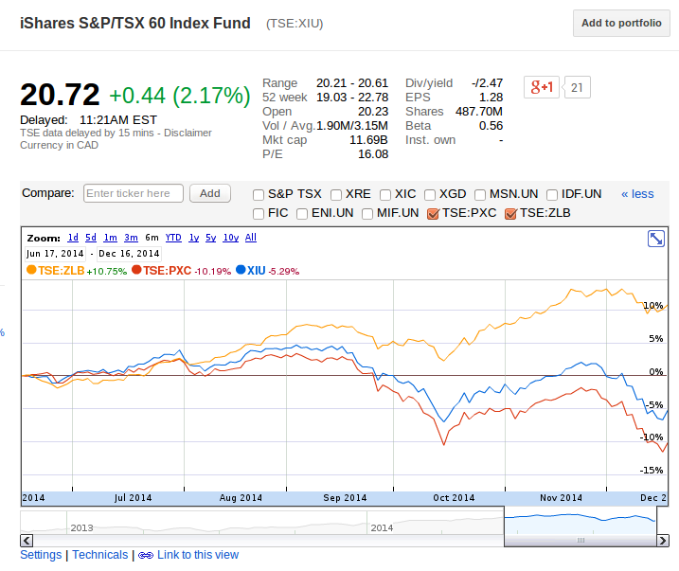
Task: Check the MIF.UN comparison box
Action: (367, 214)
